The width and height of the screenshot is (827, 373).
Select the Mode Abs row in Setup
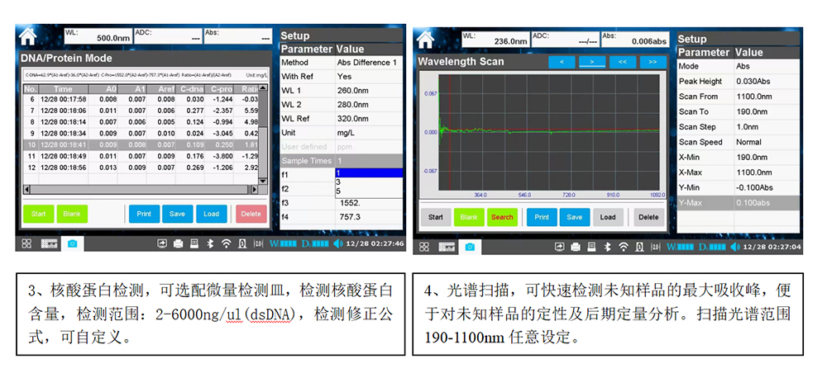(738, 66)
